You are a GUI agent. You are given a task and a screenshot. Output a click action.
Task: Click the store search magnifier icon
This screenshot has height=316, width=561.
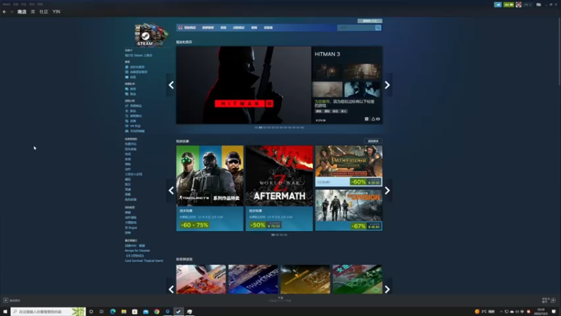[x=378, y=27]
